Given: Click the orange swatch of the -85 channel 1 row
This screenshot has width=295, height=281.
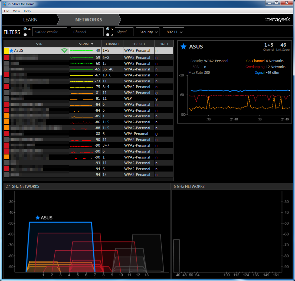Looking at the screenshot, I should 6,116.
